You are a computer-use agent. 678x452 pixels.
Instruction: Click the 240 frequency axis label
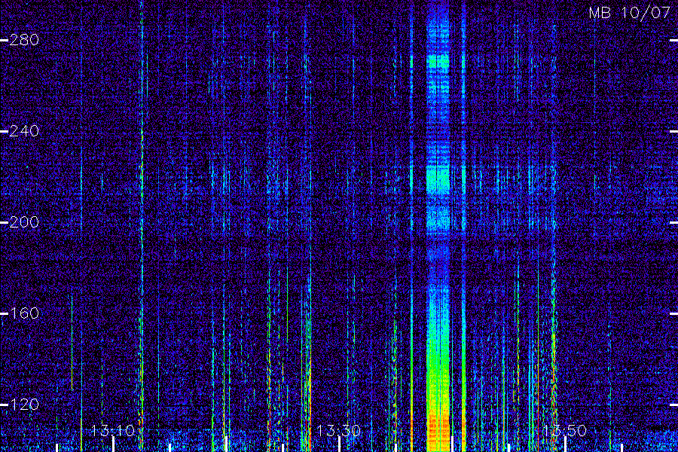coord(24,131)
